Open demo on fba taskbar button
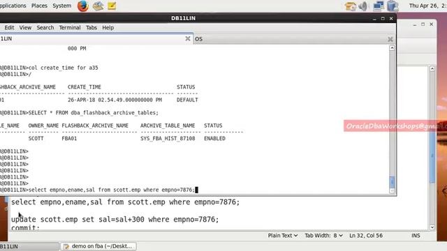The height and width of the screenshot is (251, 447). click(98, 246)
